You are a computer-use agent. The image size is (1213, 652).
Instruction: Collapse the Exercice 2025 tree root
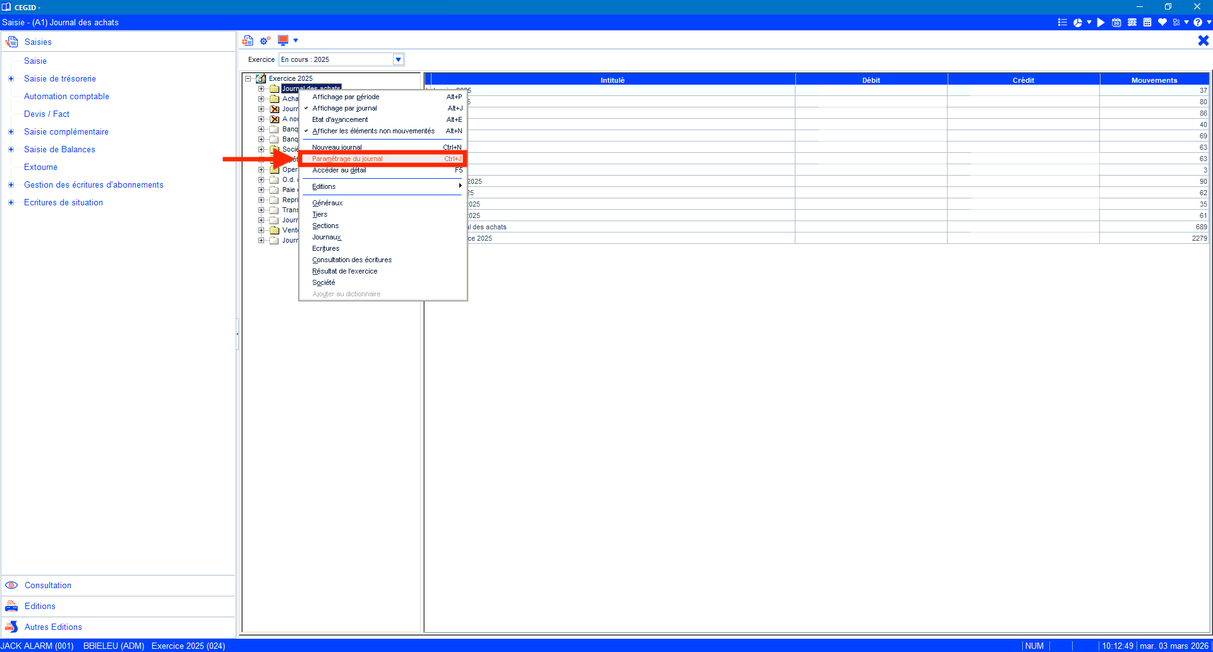click(x=248, y=78)
